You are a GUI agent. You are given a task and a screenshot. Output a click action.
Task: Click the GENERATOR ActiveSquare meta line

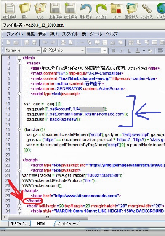(78, 88)
